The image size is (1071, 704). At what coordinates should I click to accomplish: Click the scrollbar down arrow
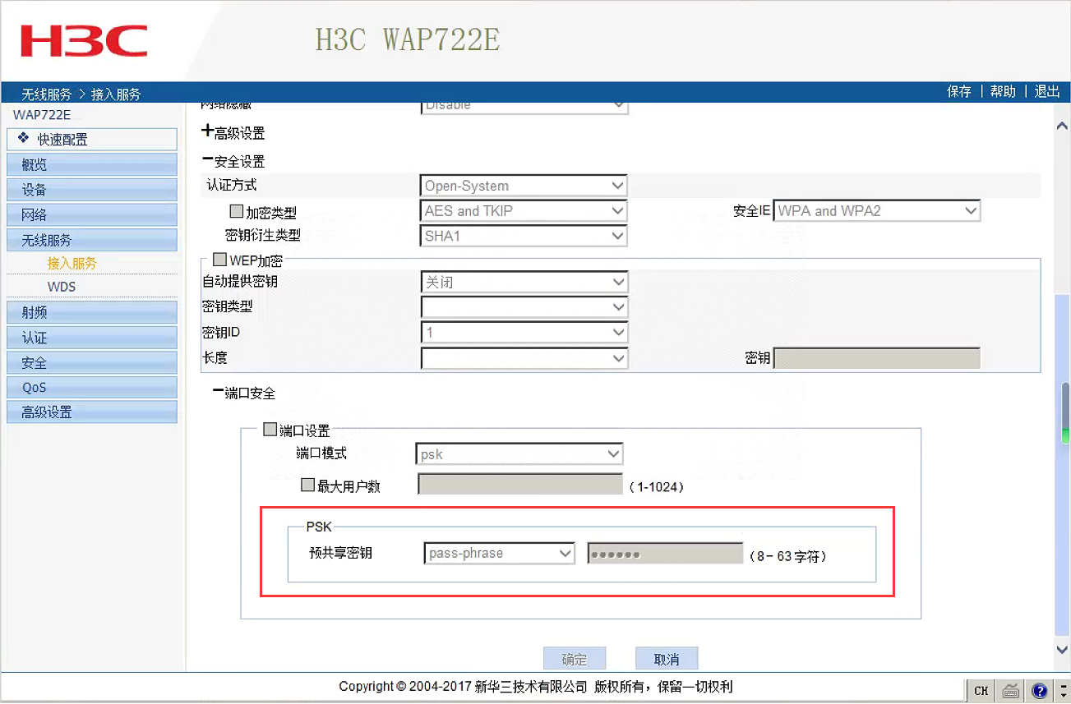point(1061,649)
